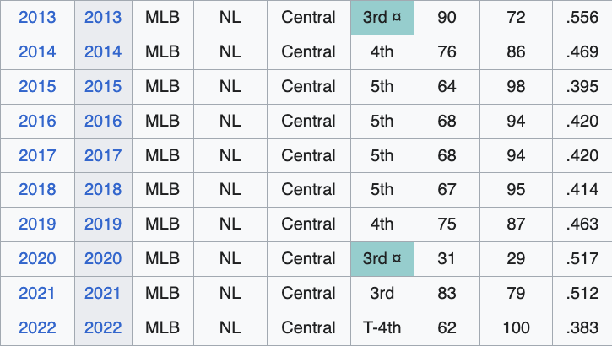
Task: Click the teal "3rd ¤" cell in the 2020 row
Action: coord(382,259)
